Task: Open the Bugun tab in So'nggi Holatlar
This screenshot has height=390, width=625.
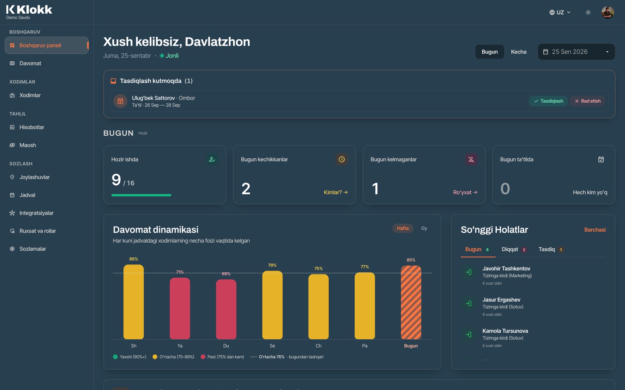Action: (478, 250)
